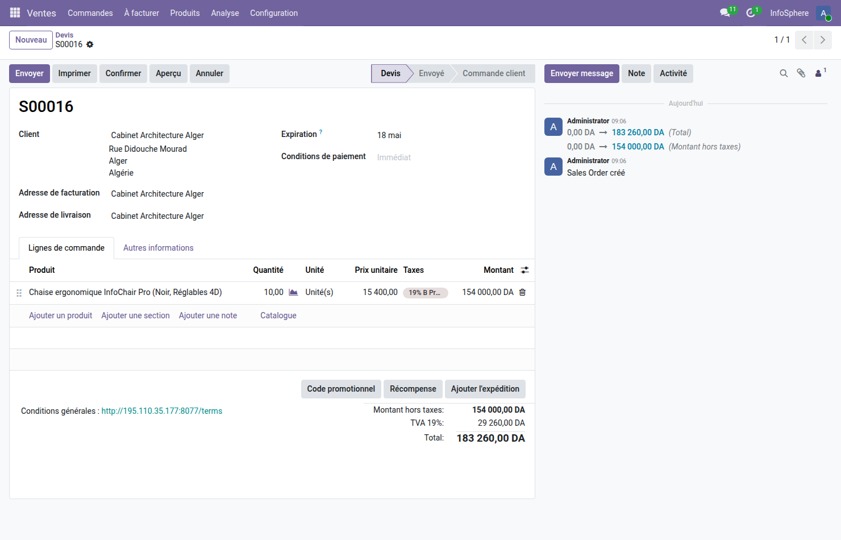Open the Conditions générales terms link
The width and height of the screenshot is (841, 540).
point(162,411)
